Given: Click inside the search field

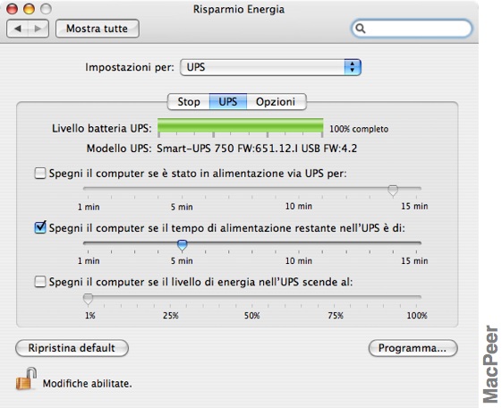Looking at the screenshot, I should click(x=416, y=29).
